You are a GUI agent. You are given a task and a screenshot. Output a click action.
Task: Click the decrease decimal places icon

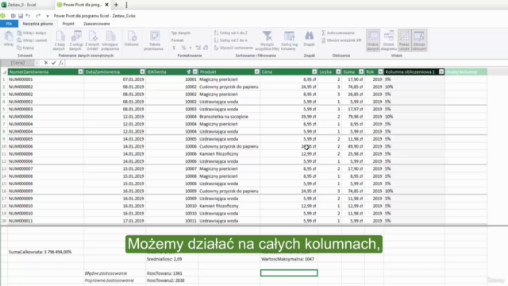[206, 48]
